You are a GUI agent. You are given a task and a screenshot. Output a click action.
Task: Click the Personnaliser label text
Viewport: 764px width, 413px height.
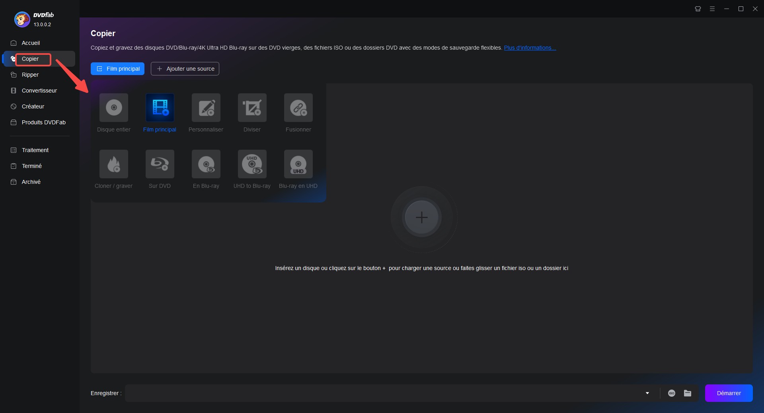coord(206,129)
